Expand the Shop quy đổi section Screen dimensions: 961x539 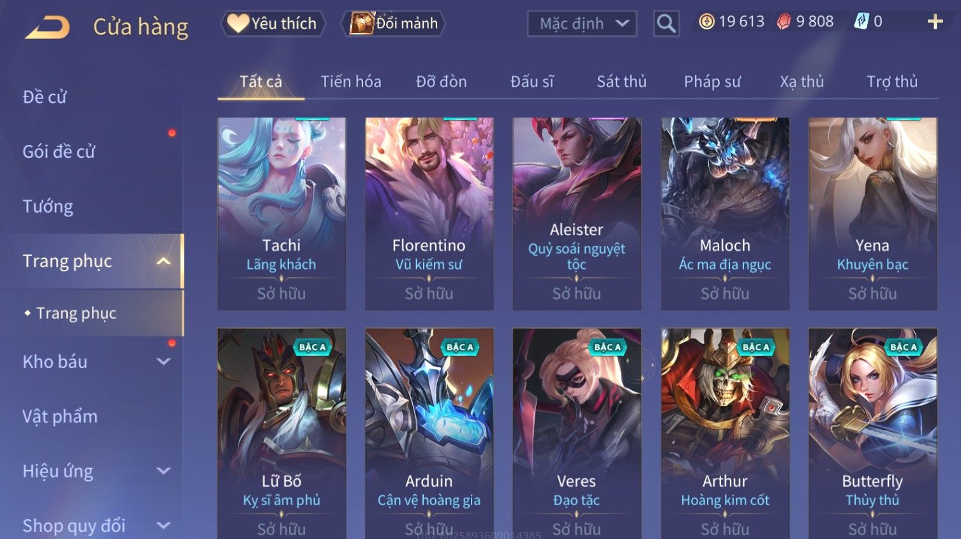[163, 526]
